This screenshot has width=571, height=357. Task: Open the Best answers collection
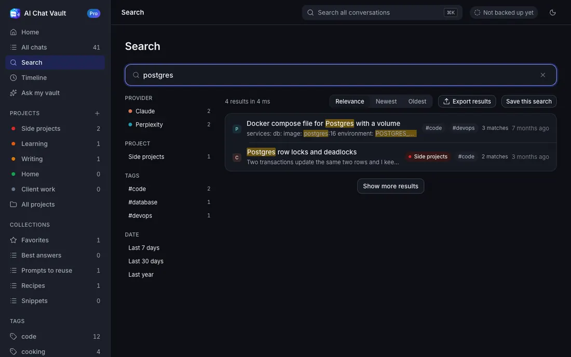(x=55, y=255)
